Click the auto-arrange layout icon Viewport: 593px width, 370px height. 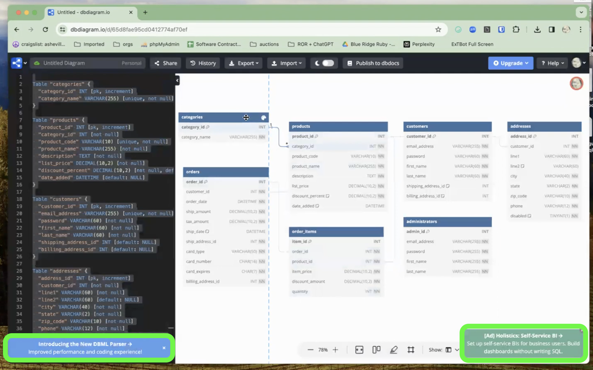(376, 350)
